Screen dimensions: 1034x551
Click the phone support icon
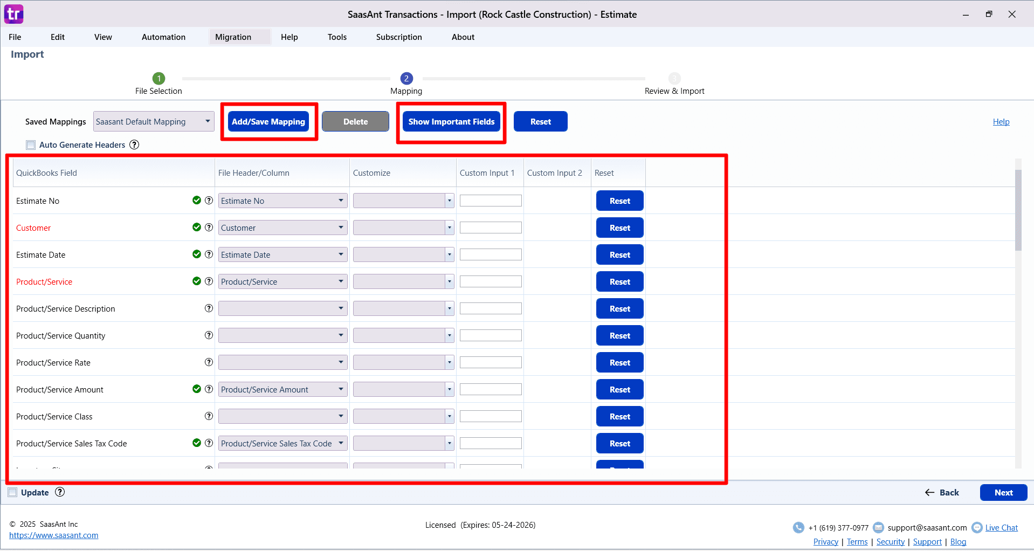(x=798, y=528)
